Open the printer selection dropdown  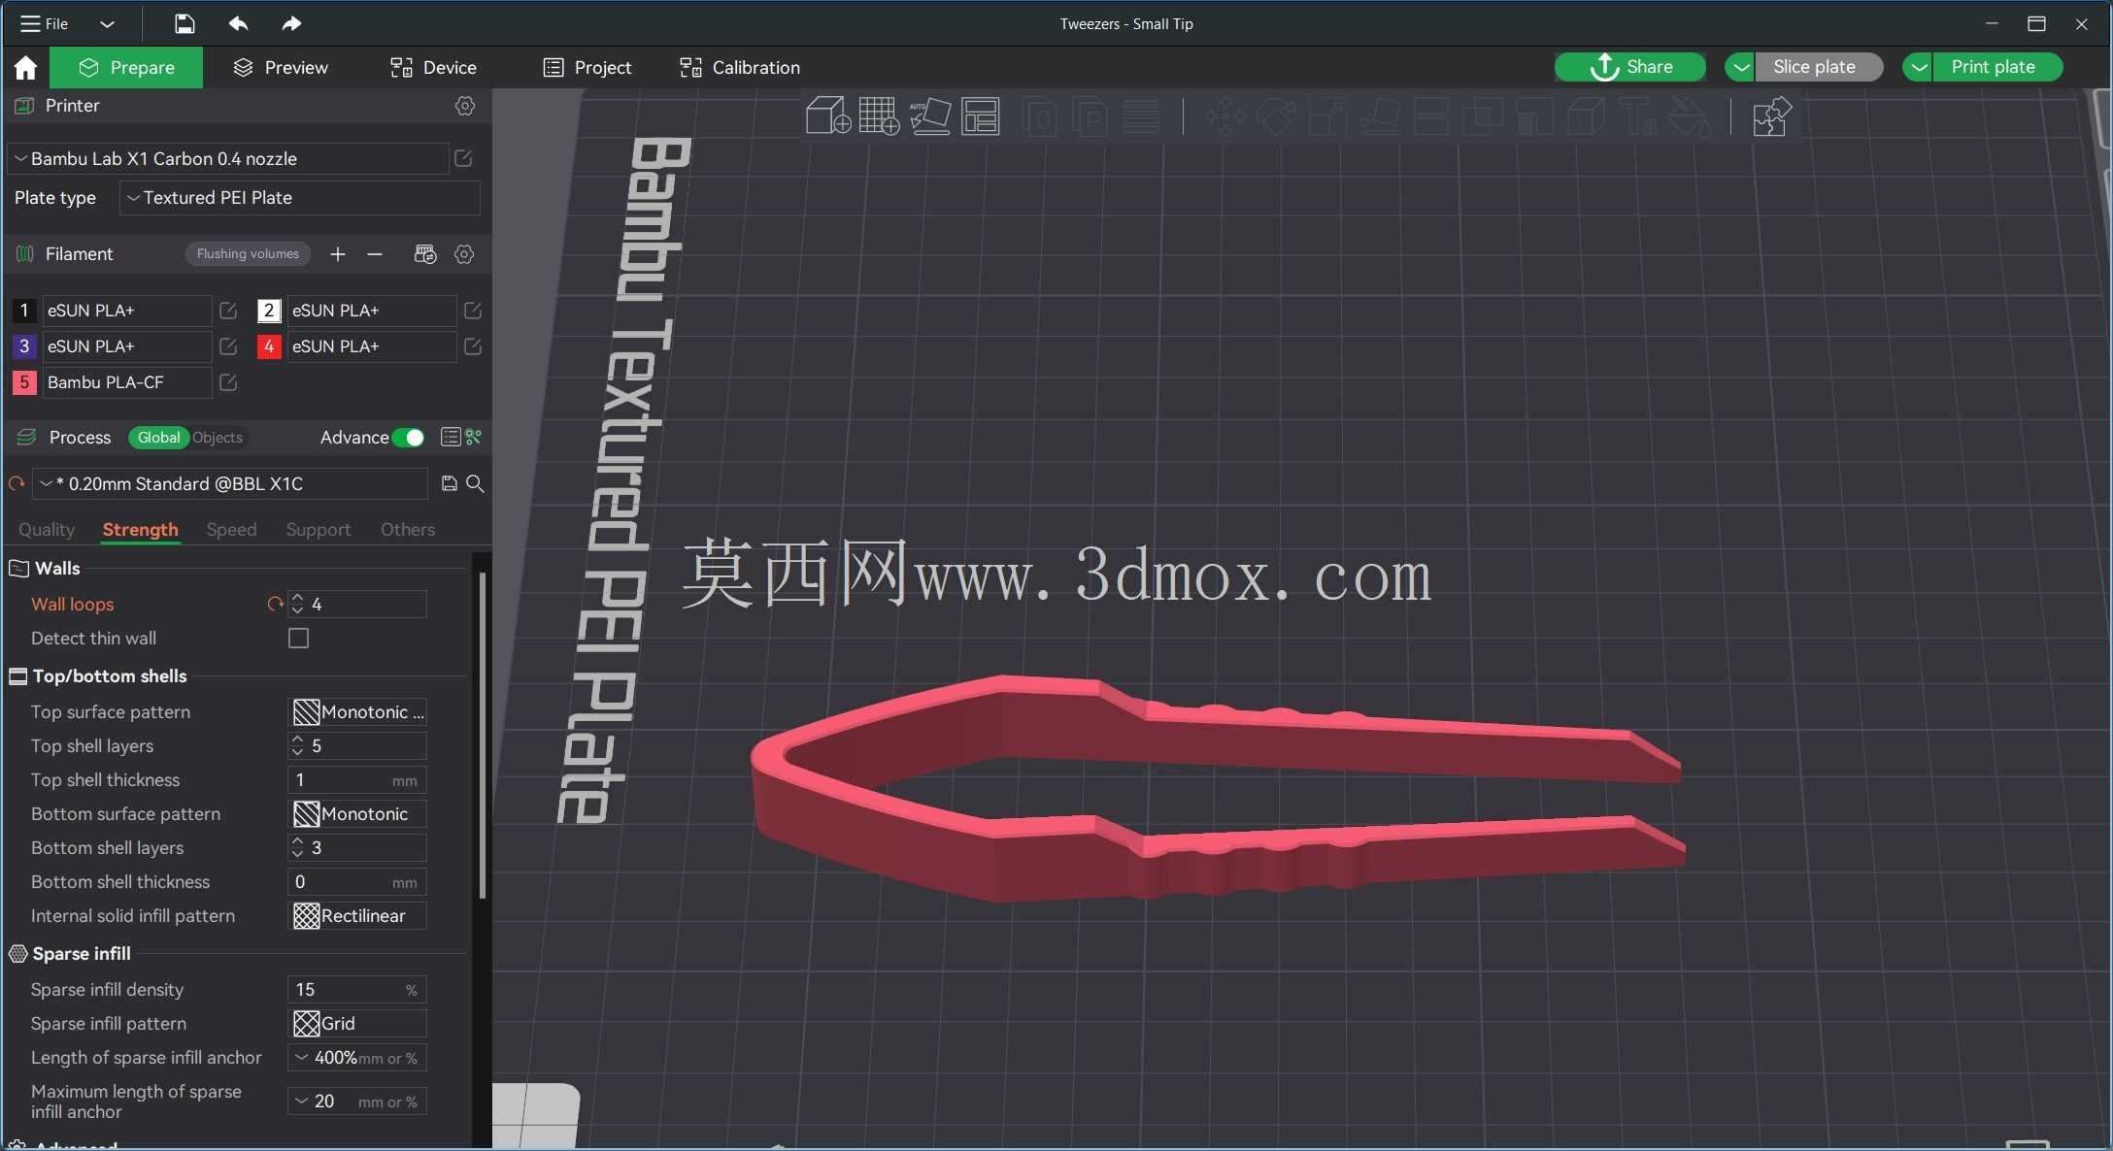click(x=229, y=158)
